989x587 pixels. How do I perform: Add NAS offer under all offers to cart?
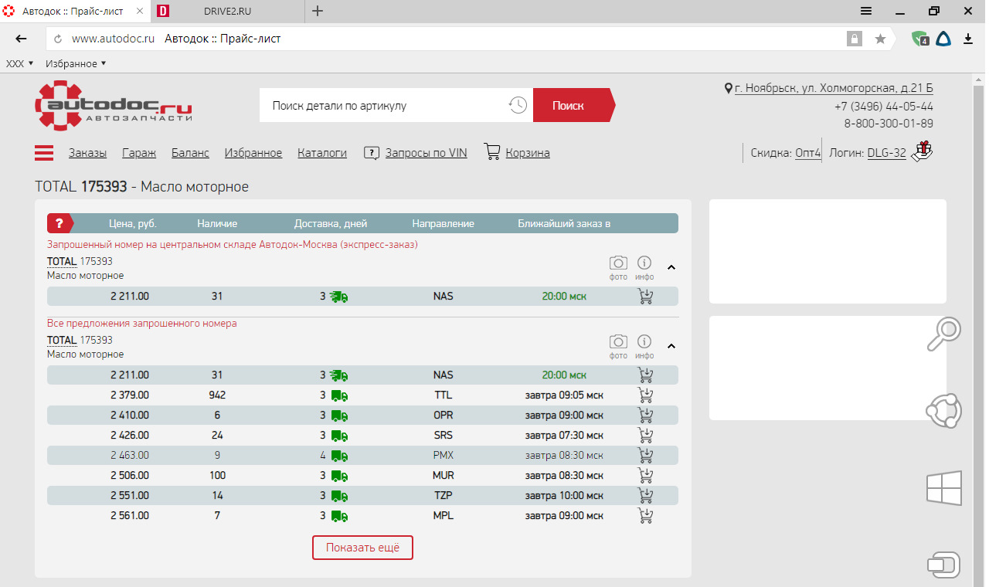point(645,375)
